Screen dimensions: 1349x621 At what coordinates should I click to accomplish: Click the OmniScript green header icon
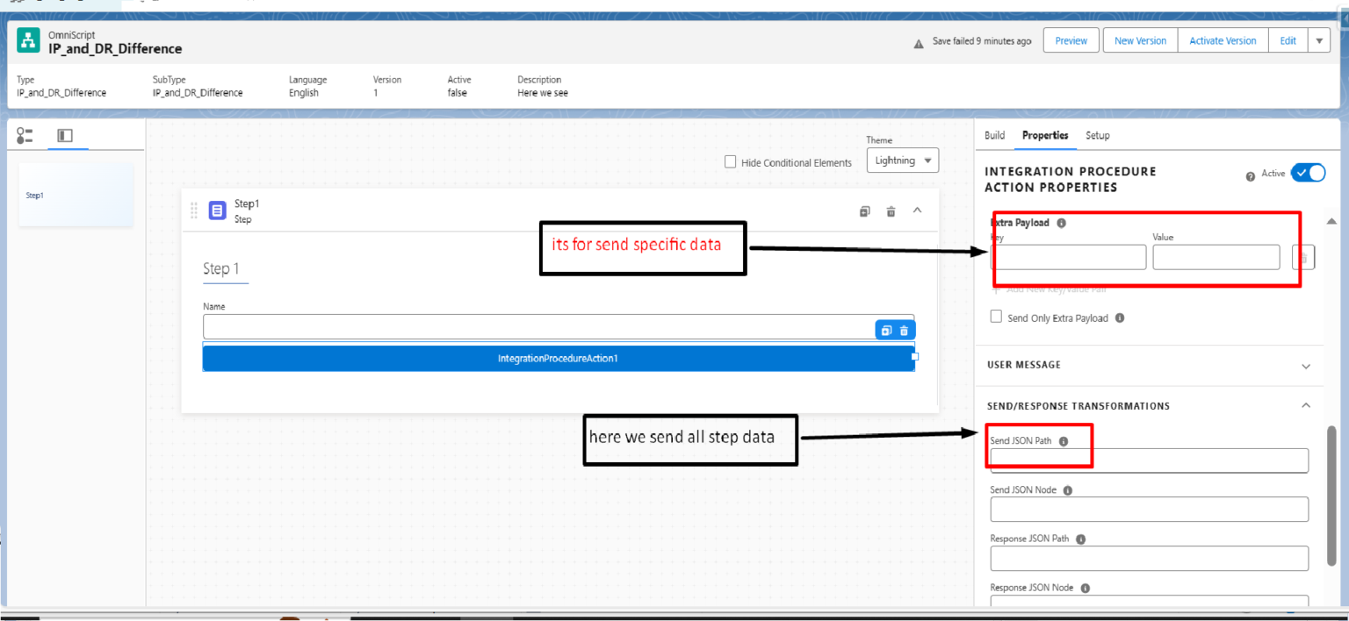(27, 40)
